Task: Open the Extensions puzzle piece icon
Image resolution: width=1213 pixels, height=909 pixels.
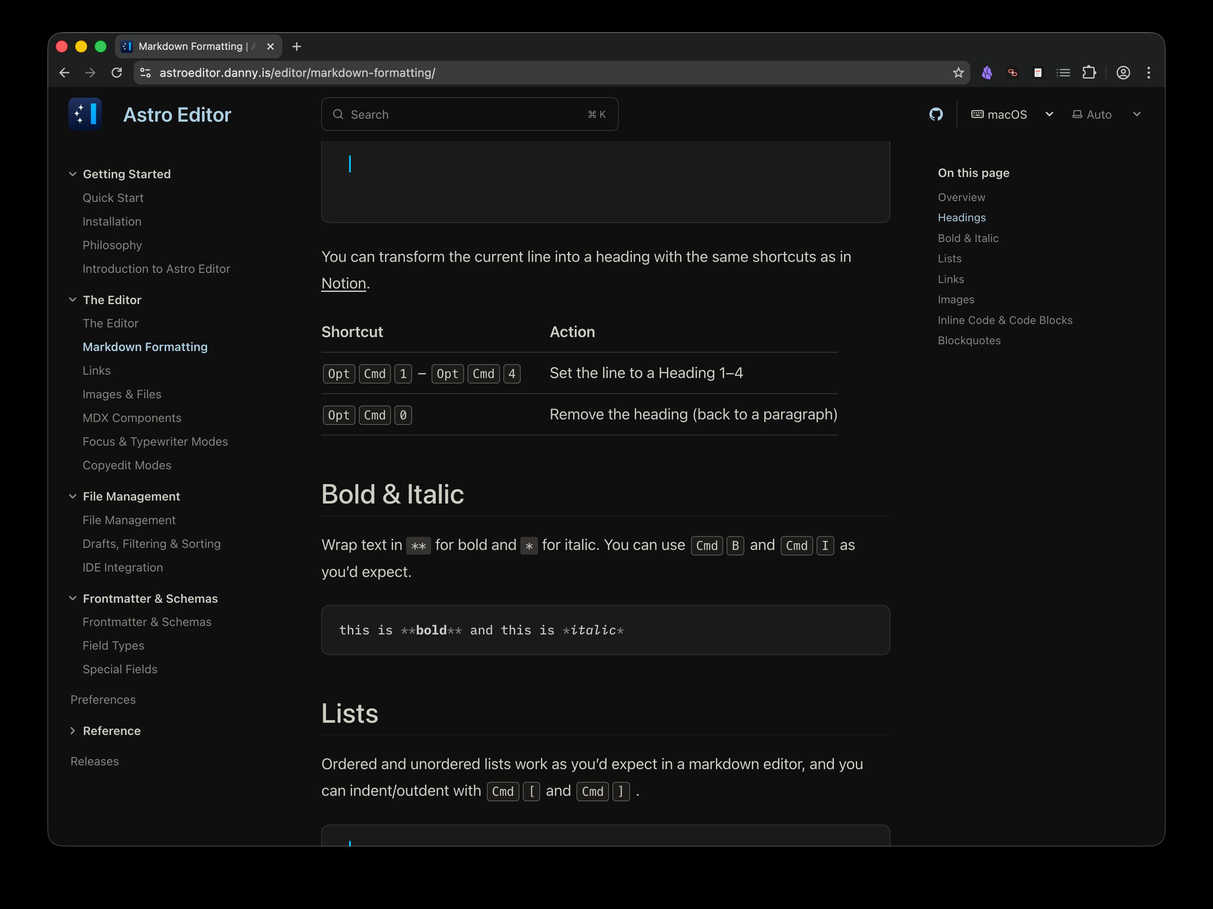Action: point(1089,72)
